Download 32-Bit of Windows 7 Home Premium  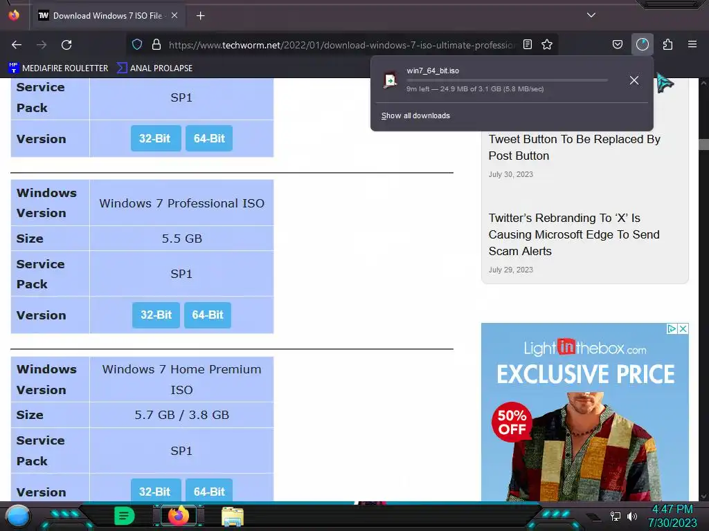pos(154,491)
